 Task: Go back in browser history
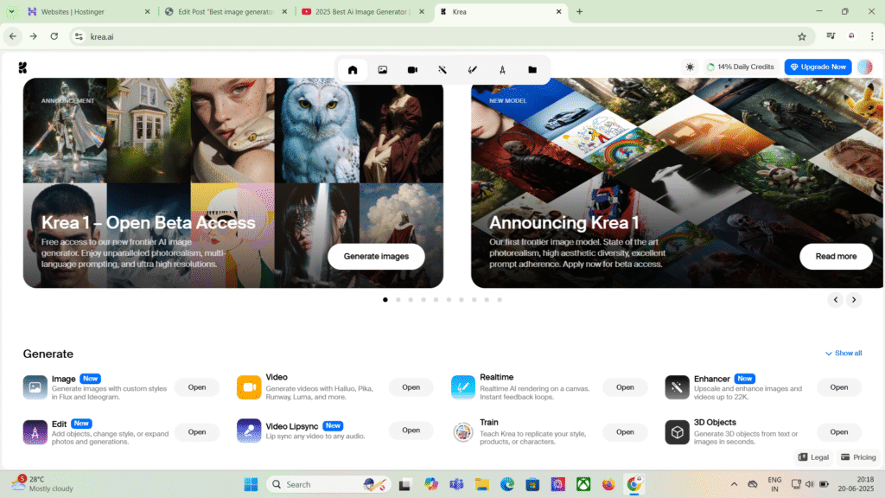(x=12, y=36)
